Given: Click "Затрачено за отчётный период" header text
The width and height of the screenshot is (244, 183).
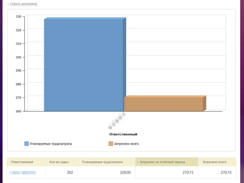Looking at the screenshot, I should tap(162, 162).
